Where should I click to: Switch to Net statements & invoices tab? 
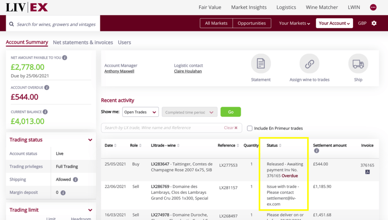[x=83, y=42]
